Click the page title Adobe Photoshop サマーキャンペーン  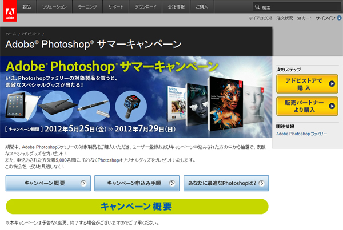click(93, 44)
